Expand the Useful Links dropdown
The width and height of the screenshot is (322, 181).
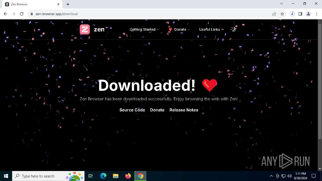[x=211, y=29]
